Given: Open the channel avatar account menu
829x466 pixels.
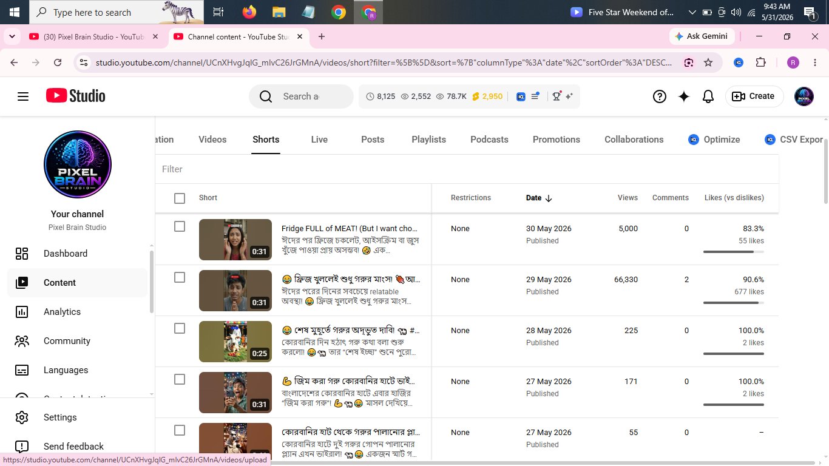Looking at the screenshot, I should pyautogui.click(x=804, y=96).
